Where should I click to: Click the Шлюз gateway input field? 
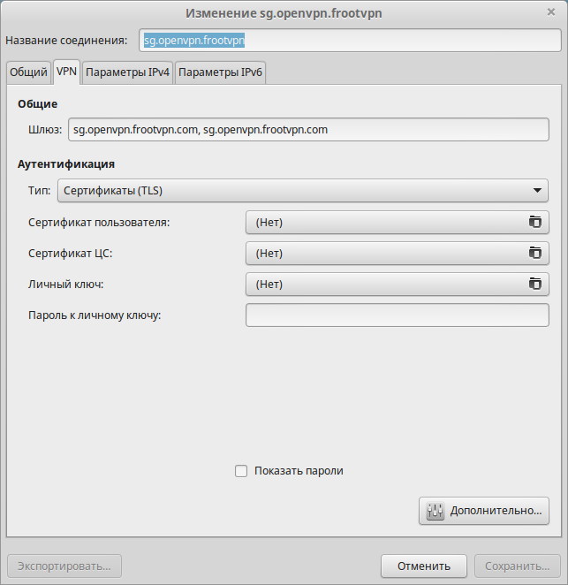tap(308, 129)
